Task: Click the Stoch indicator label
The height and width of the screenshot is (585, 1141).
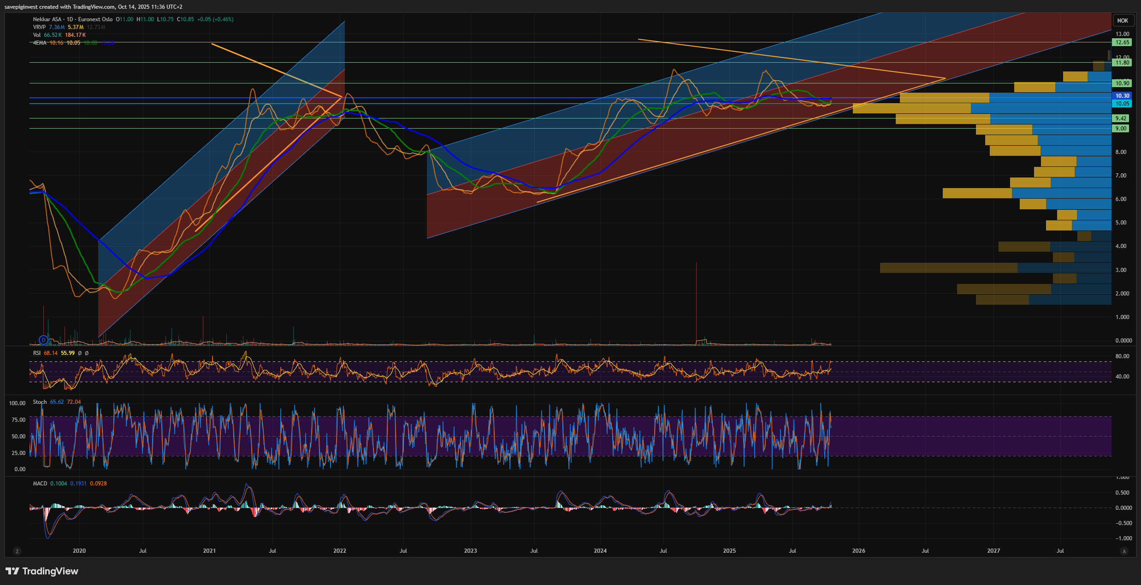Action: point(40,402)
